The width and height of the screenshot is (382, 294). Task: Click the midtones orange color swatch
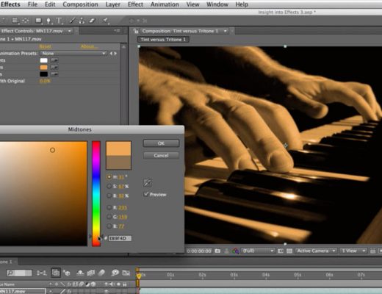[x=44, y=67]
